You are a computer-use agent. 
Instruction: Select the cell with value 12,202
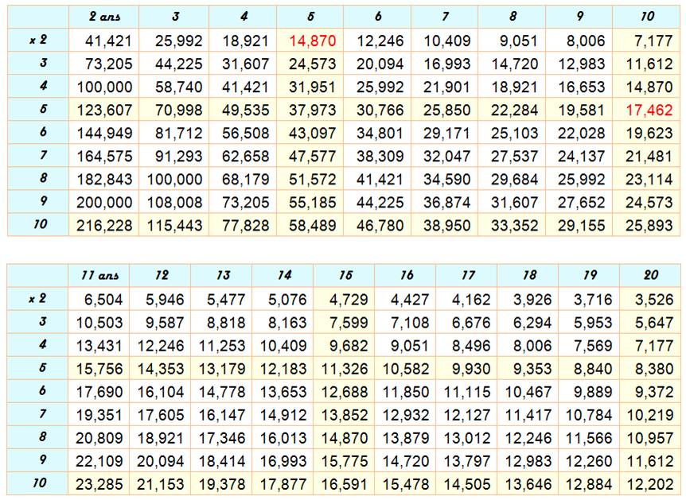pos(651,484)
